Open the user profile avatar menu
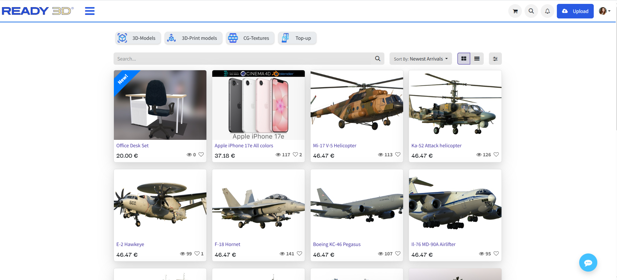Image resolution: width=617 pixels, height=280 pixels. [x=604, y=11]
